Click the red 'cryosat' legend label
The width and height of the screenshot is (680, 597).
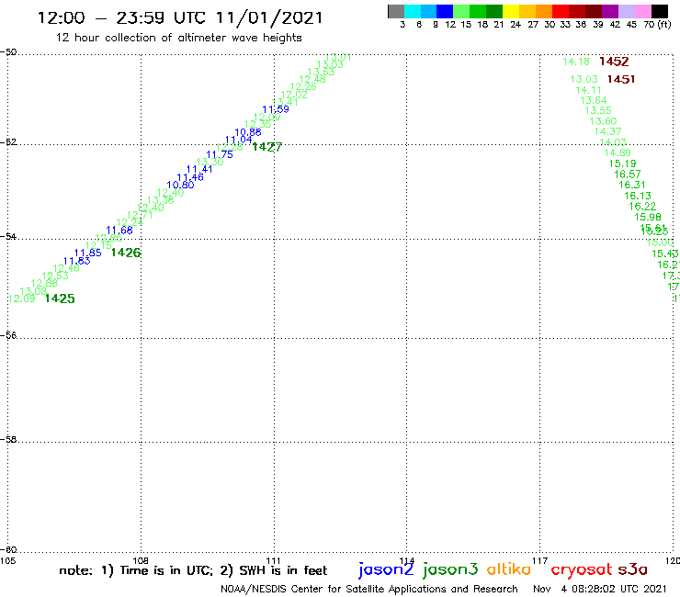(x=582, y=569)
